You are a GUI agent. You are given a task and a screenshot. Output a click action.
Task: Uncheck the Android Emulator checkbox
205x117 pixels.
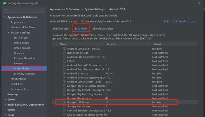point(65,73)
